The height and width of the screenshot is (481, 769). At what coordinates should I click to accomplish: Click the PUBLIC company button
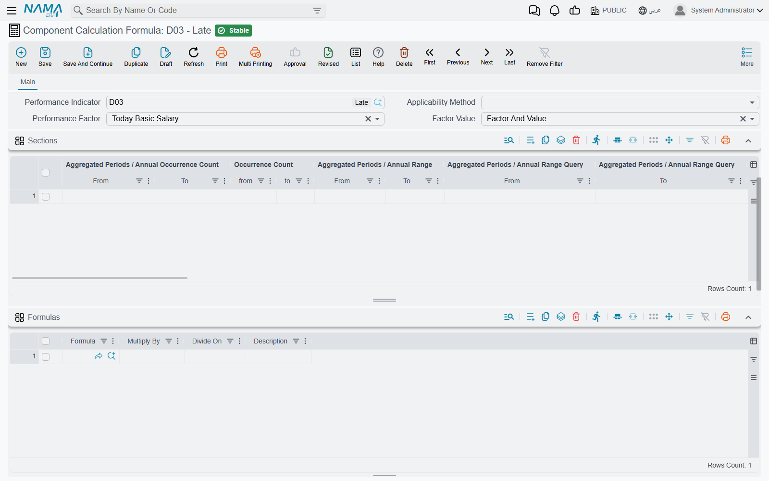608,11
